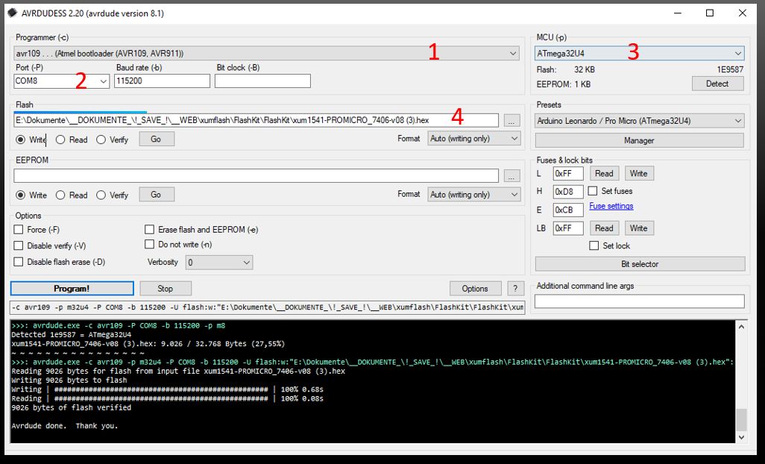
Task: Check the Set fuses checkbox
Action: coord(594,191)
